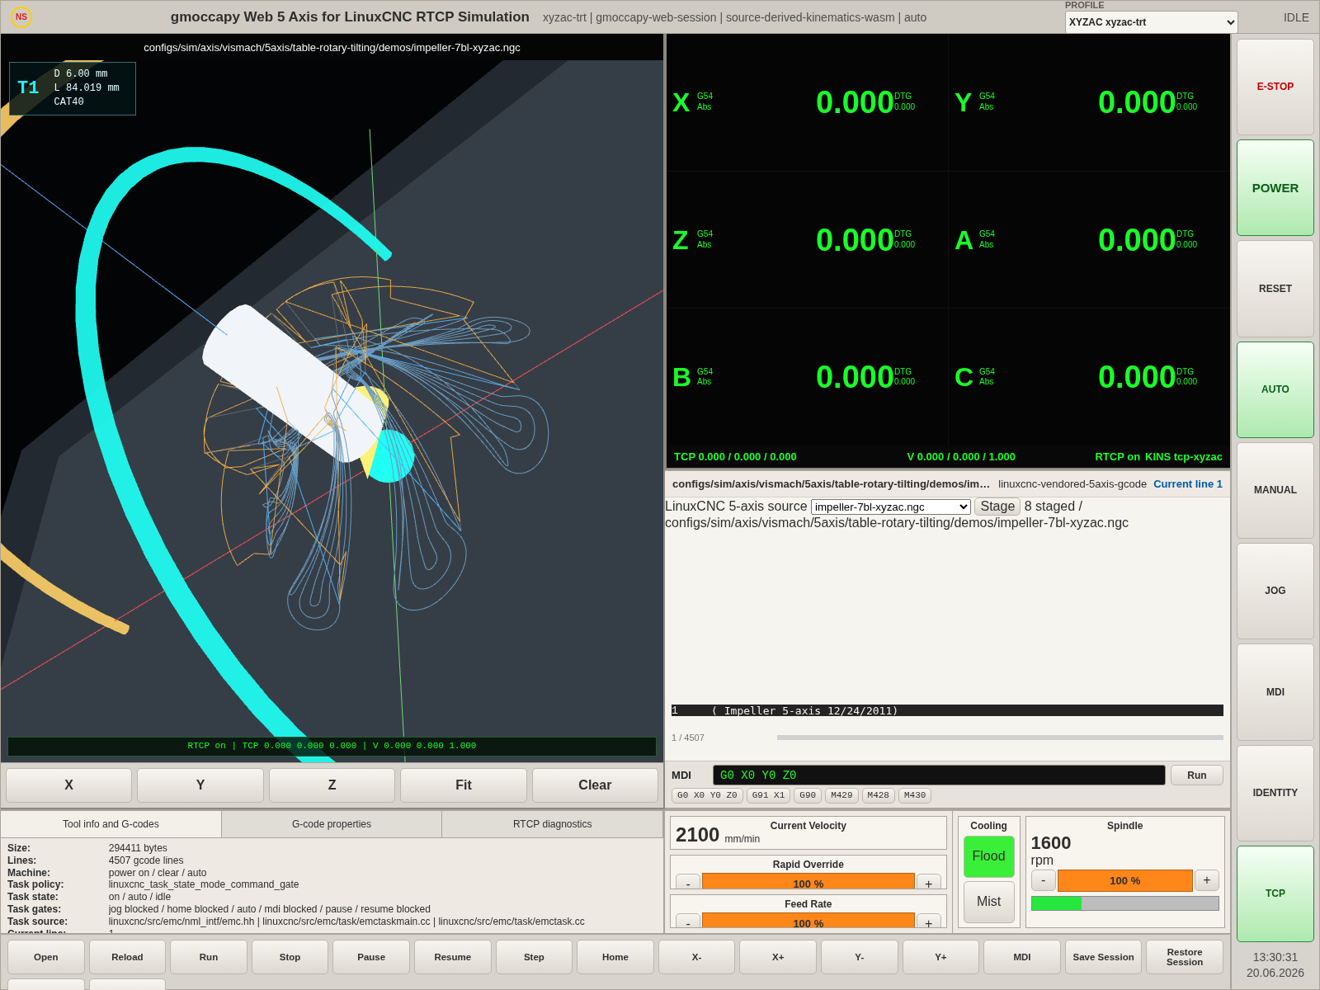Decrease Rapid Override with the minus button

688,883
